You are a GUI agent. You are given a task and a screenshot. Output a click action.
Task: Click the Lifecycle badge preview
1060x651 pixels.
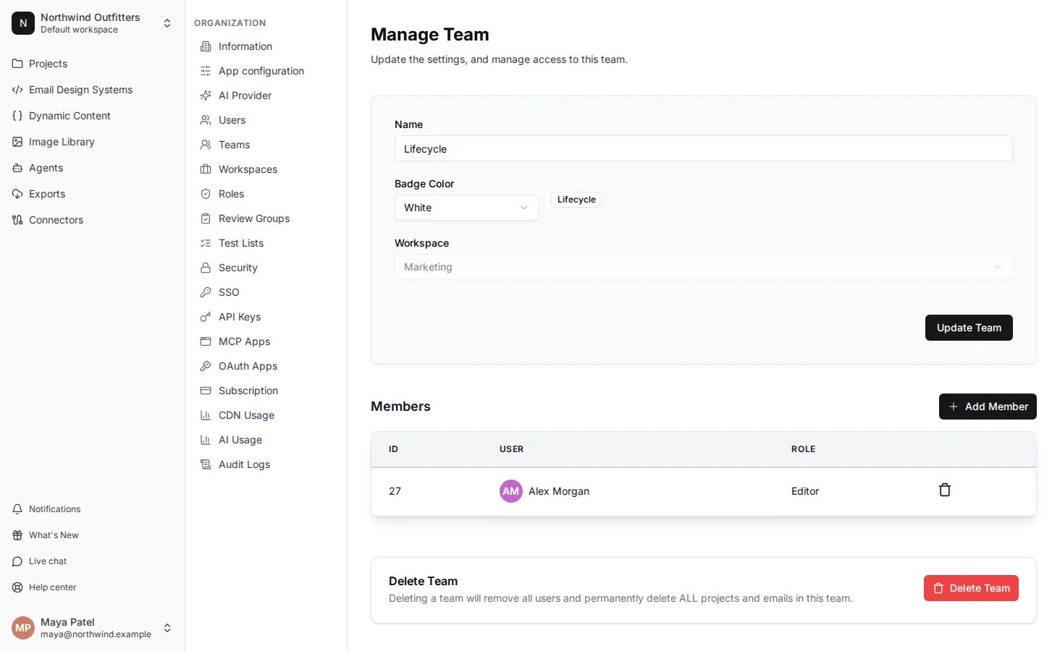pos(576,200)
